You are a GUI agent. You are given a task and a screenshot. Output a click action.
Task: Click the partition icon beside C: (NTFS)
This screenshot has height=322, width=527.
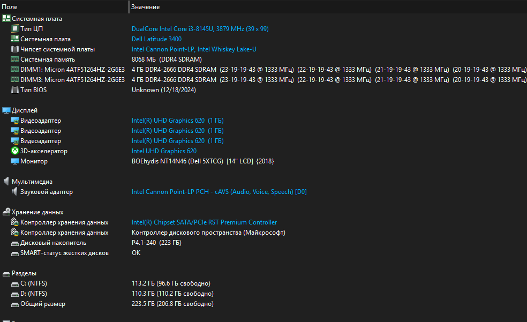15,283
